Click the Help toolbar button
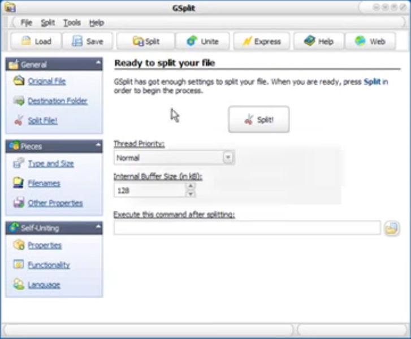Viewport: 411px width, 339px height. tap(318, 41)
